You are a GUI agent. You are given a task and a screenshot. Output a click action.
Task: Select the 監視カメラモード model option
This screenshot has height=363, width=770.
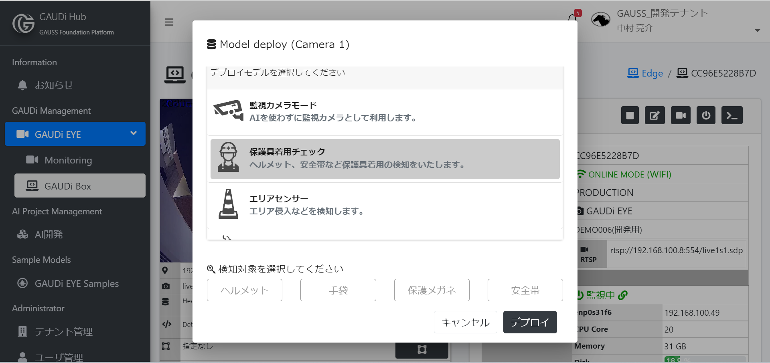[385, 112]
